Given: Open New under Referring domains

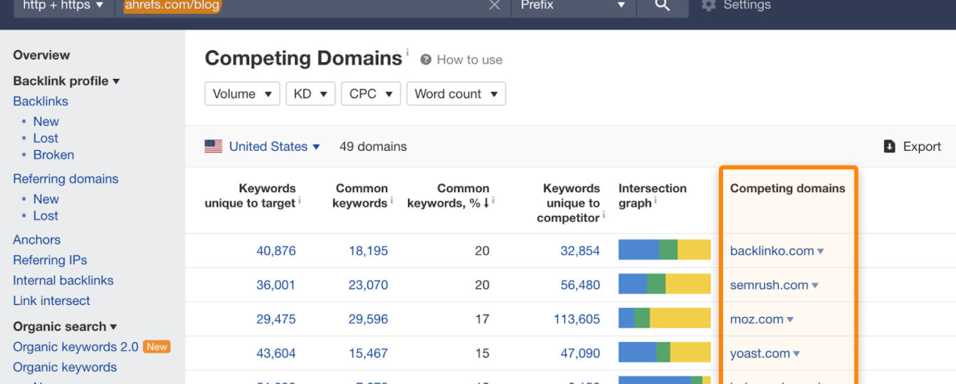Looking at the screenshot, I should click(x=46, y=199).
